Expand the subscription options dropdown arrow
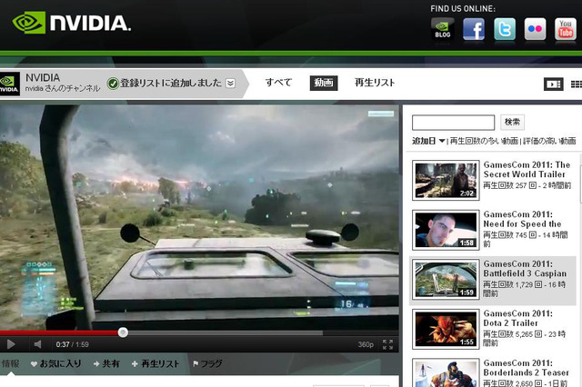 (230, 83)
